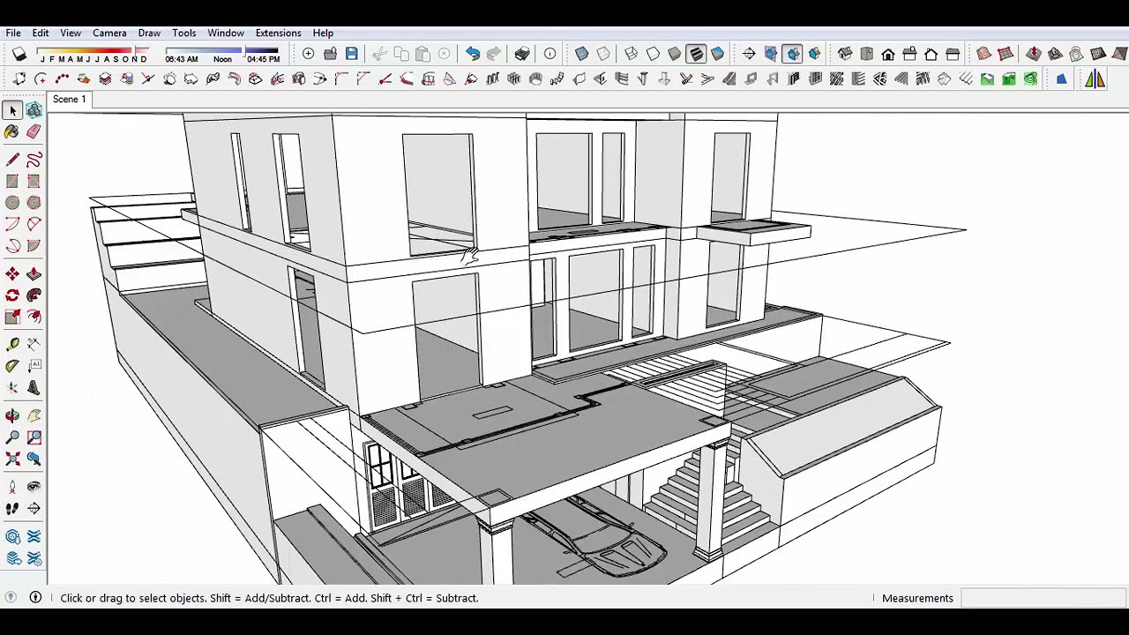Open the Draw menu
Image resolution: width=1129 pixels, height=635 pixels.
pyautogui.click(x=149, y=33)
